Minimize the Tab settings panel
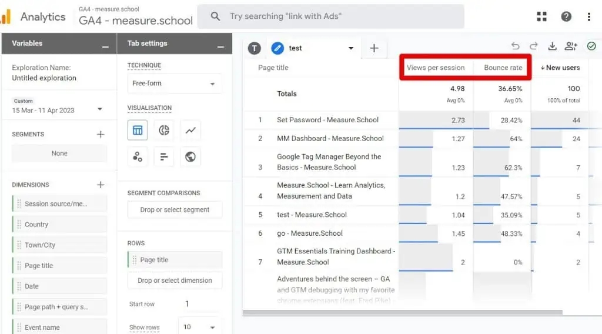The height and width of the screenshot is (334, 602). point(220,46)
